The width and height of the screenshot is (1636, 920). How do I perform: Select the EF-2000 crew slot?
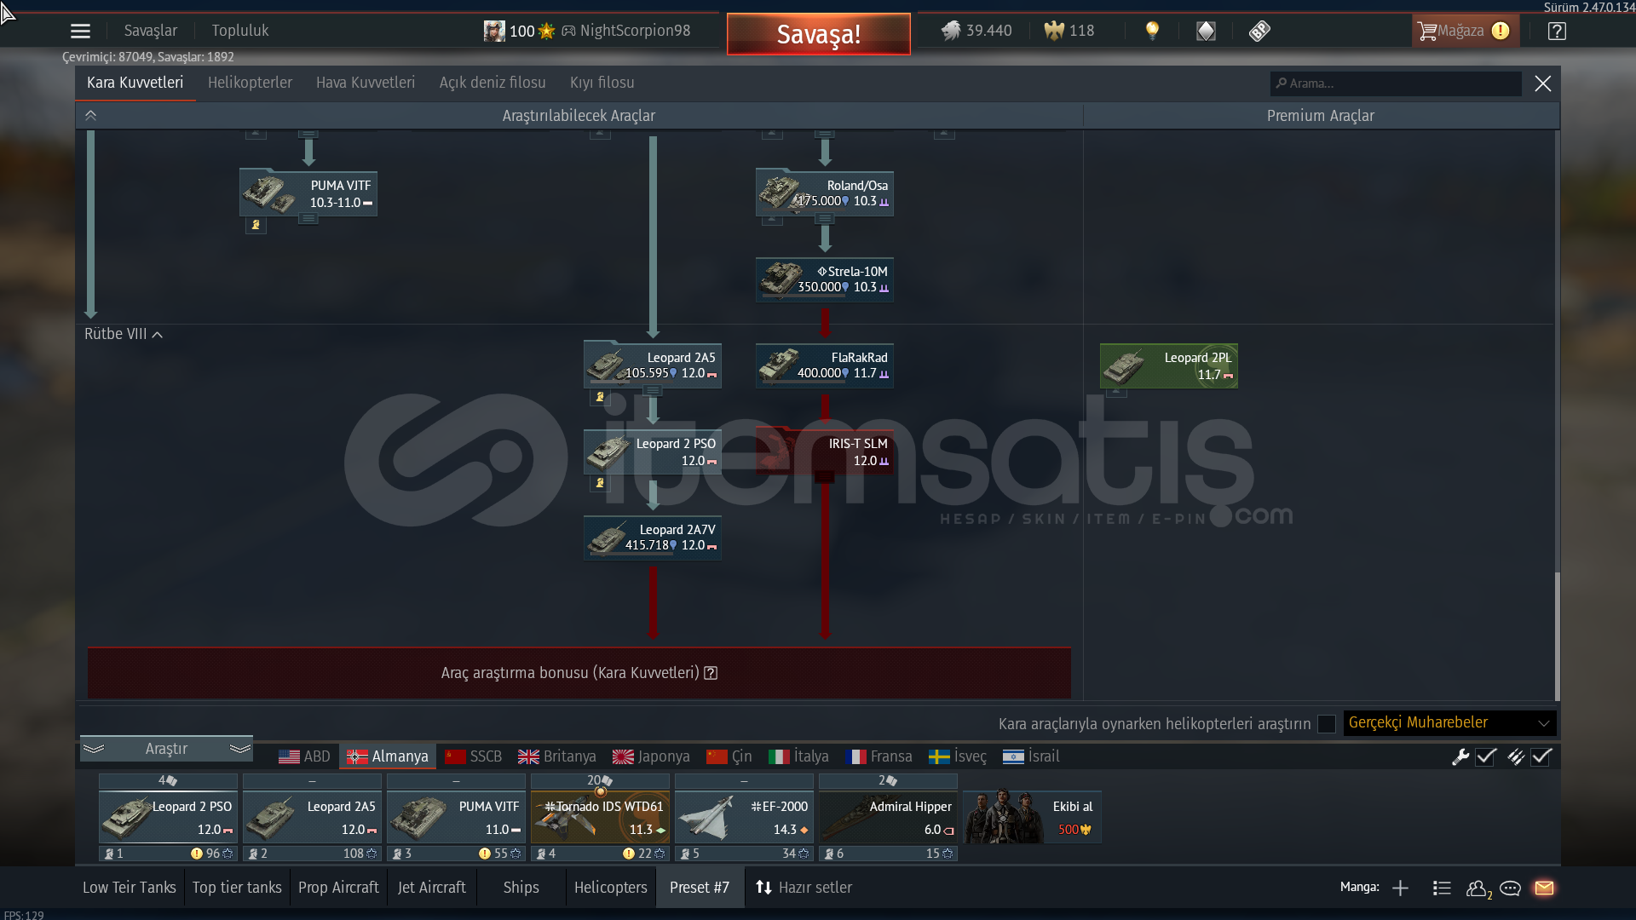pyautogui.click(x=744, y=817)
